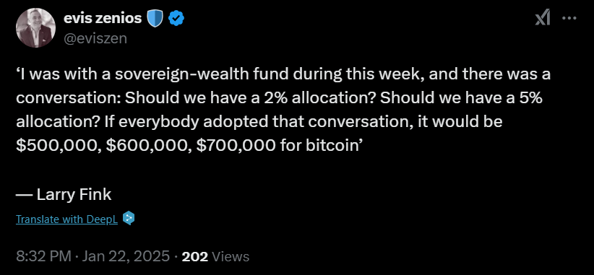Open the evis zenios display name

coord(103,18)
